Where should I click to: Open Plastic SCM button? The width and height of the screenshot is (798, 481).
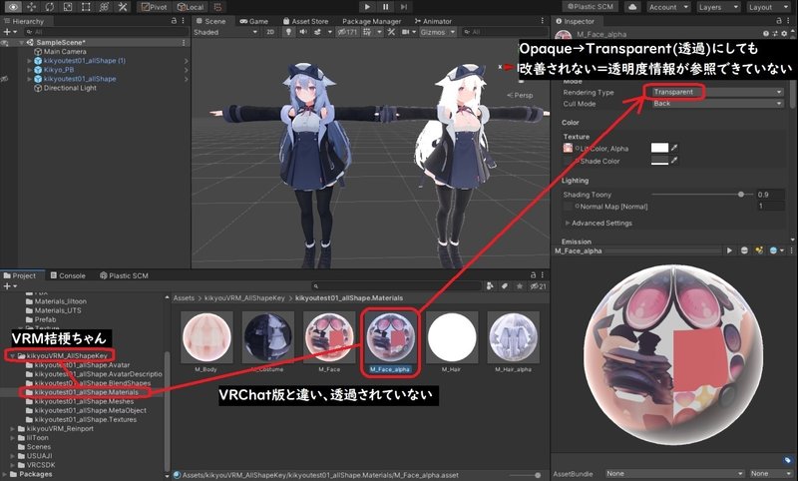(x=591, y=7)
